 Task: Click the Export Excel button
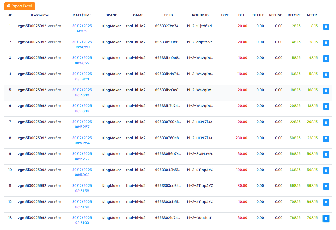click(20, 6)
